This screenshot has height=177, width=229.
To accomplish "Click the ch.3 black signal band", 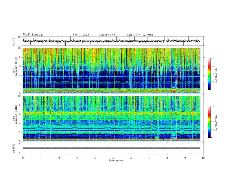I will pos(111,148).
